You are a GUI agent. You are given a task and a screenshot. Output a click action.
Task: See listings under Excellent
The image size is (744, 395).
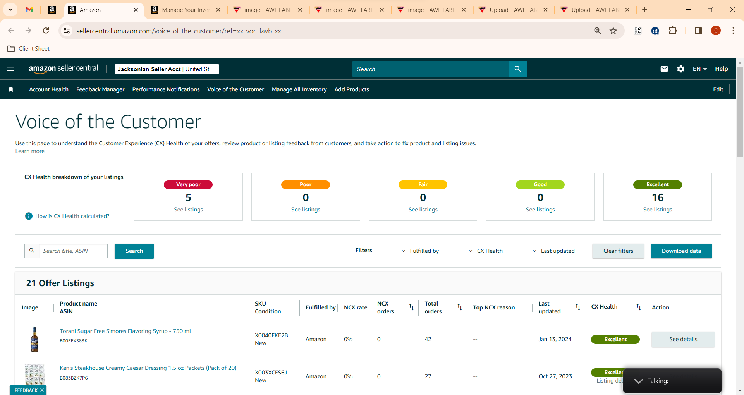coord(658,210)
